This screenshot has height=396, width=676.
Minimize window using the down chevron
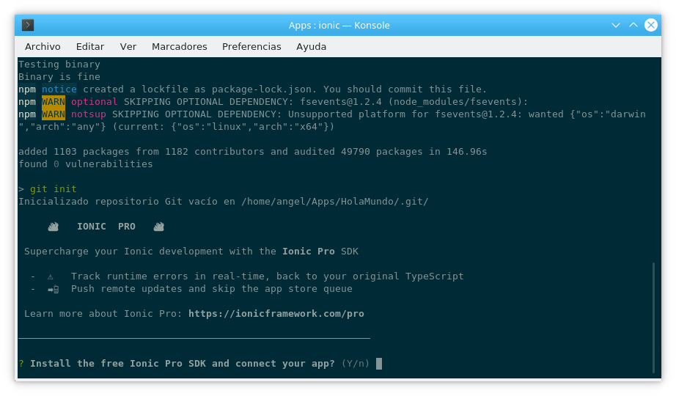pyautogui.click(x=616, y=25)
